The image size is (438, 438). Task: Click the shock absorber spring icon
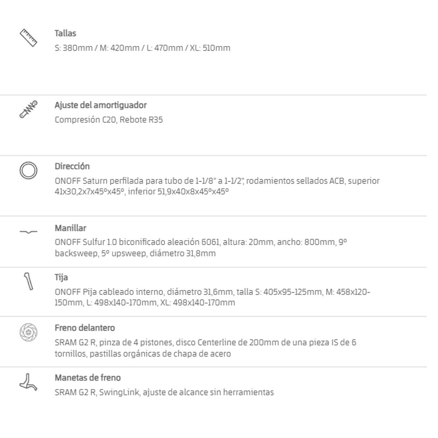coord(28,109)
